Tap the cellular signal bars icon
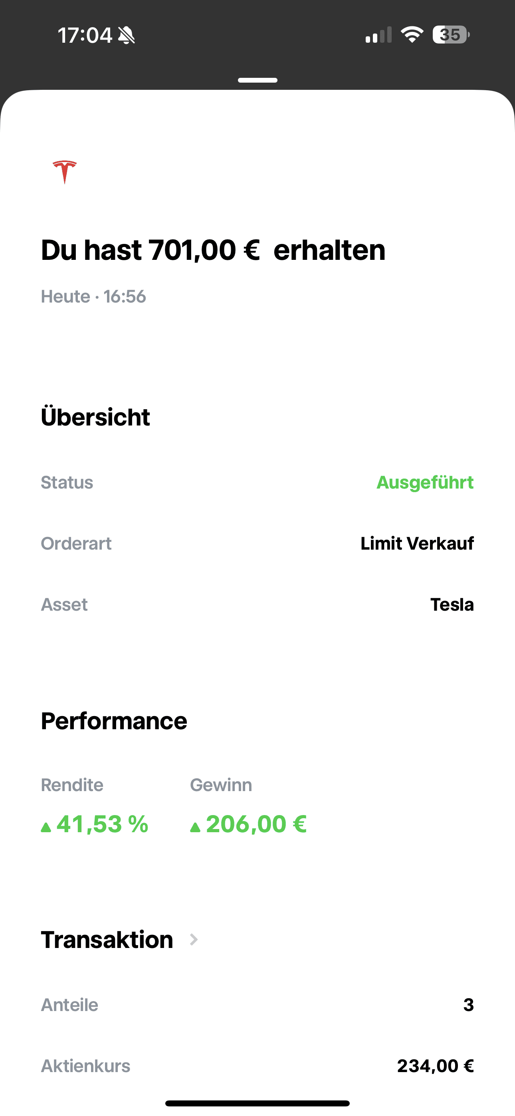 [378, 35]
